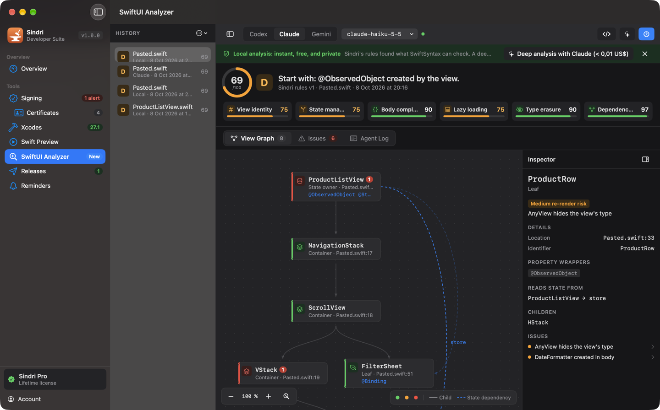Collapse the Inspector panel
660x410 pixels.
tap(645, 159)
